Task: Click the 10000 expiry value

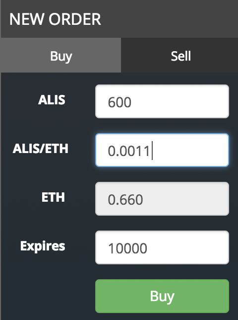Action: (x=127, y=248)
